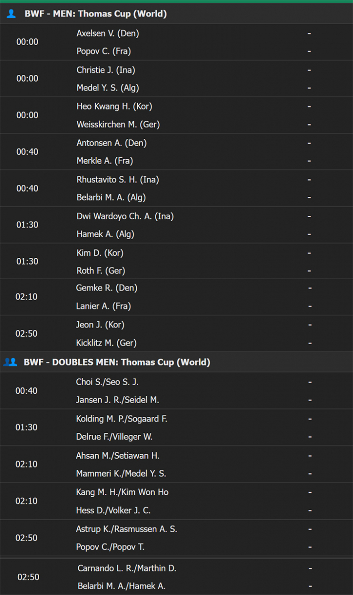Image resolution: width=353 pixels, height=595 pixels.
Task: Collapse the BWF - DOUBLES MEN: Thomas Cup section
Action: click(x=176, y=362)
